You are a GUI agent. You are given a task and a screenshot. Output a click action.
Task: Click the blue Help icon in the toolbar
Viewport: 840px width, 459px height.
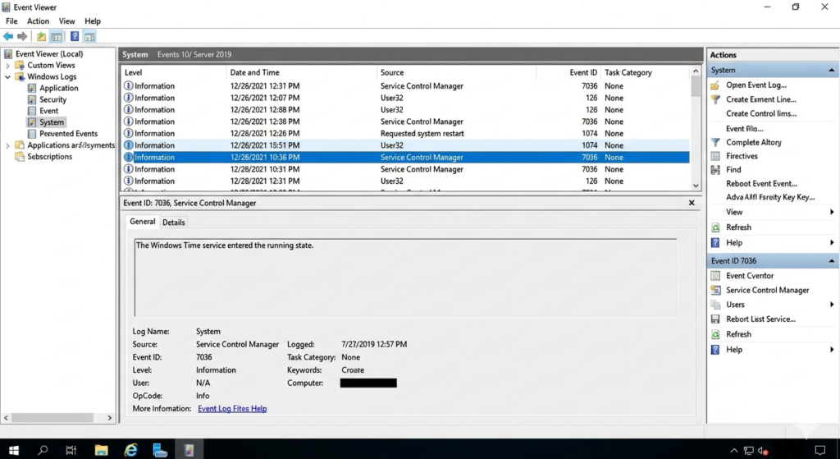coord(75,36)
